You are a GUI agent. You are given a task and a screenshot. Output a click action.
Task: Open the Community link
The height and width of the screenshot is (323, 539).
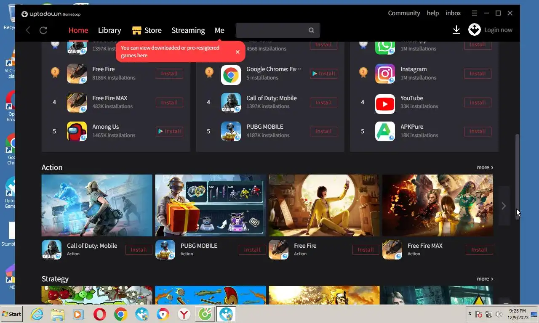[404, 13]
